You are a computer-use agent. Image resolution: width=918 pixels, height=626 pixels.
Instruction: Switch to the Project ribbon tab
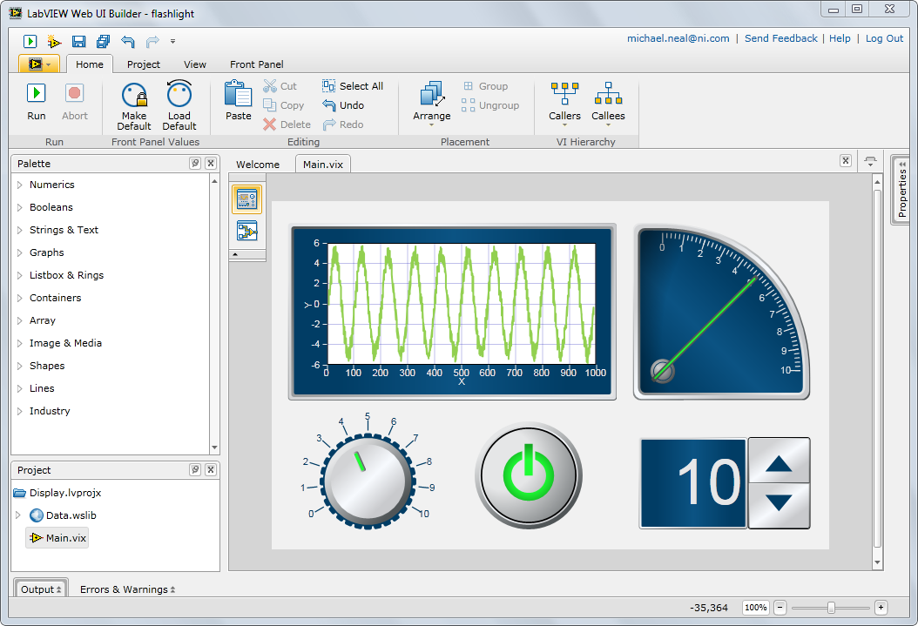144,64
